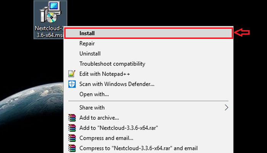Screen dimensions: 267x153
Task: Click the Windows Defender shield icon
Action: click(72, 84)
